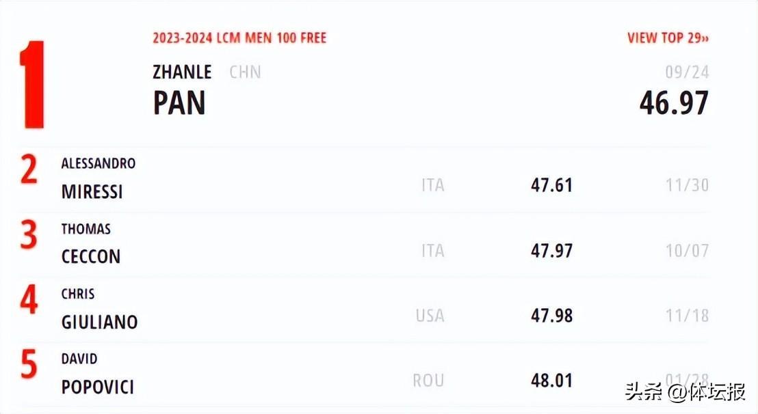Click the large red rank 1 number

click(31, 85)
